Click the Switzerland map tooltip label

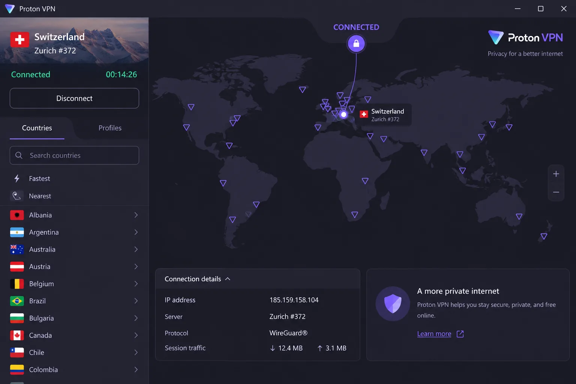(x=384, y=115)
